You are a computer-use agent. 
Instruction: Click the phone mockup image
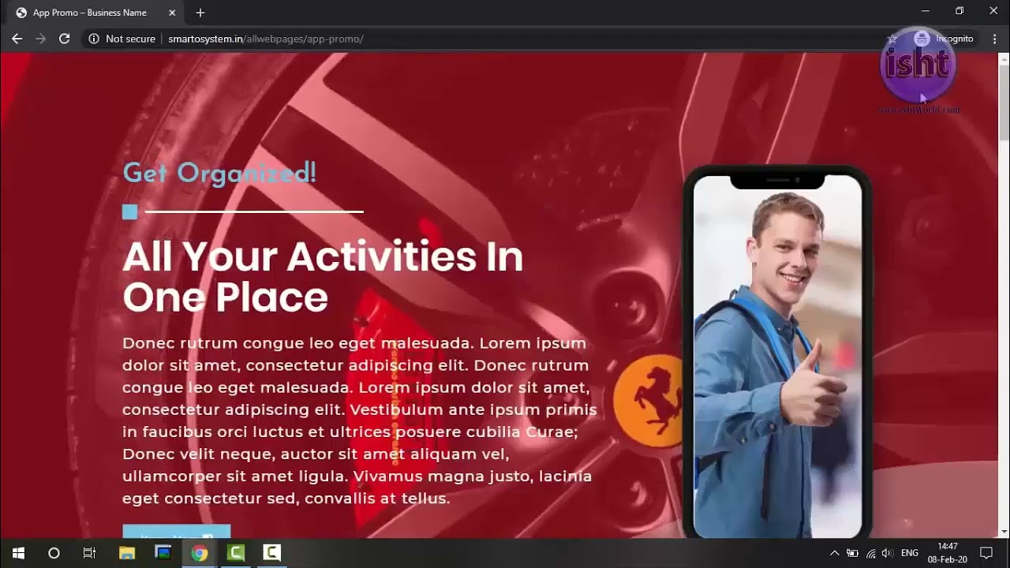pos(777,351)
